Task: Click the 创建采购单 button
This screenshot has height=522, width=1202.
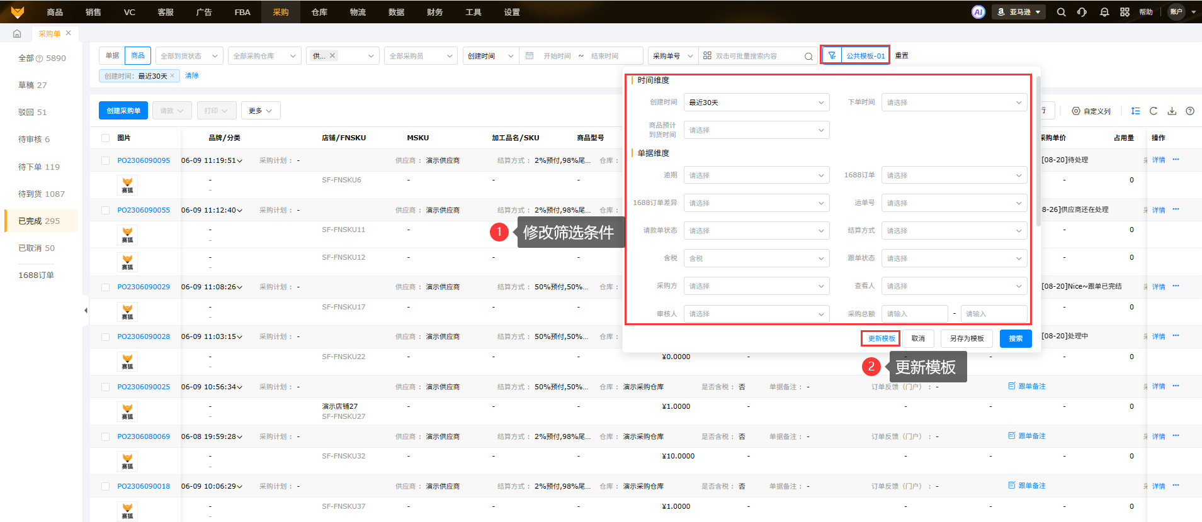Action: (x=123, y=111)
